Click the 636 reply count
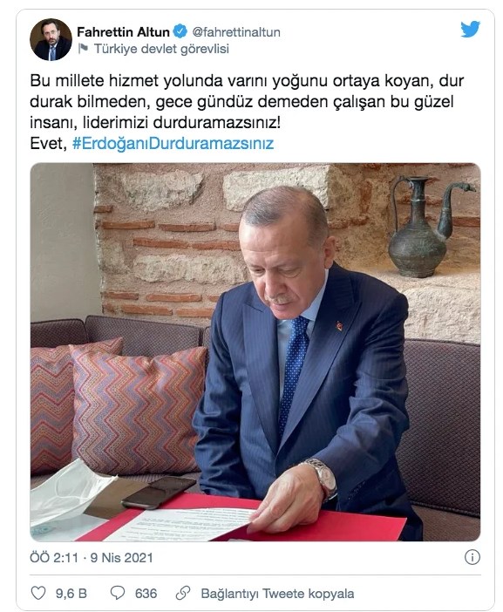This screenshot has height=612, width=503. pos(146,594)
